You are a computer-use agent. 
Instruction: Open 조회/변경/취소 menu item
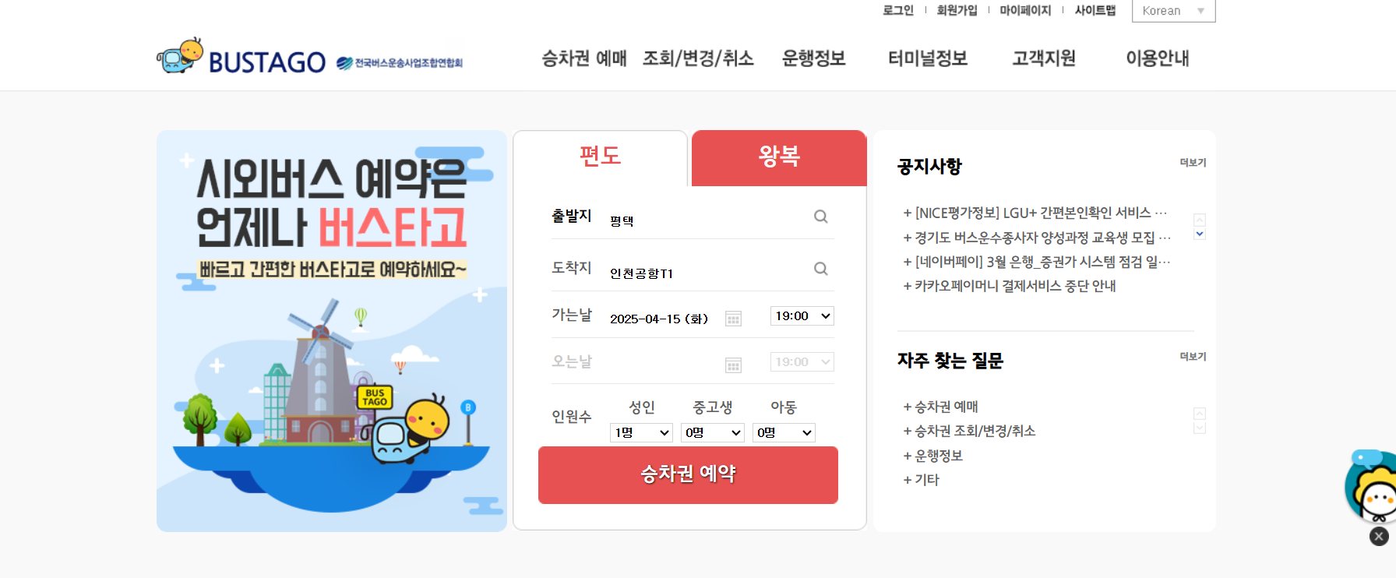pos(698,58)
